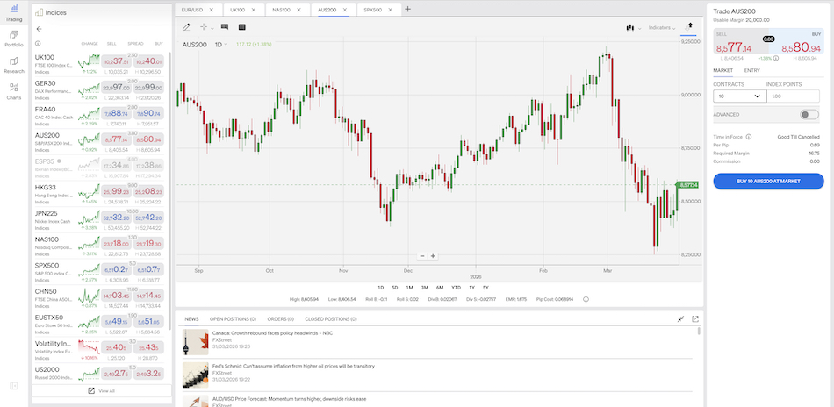Click Buy 10 AUS200 at Market
Image resolution: width=834 pixels, height=407 pixels.
[768, 181]
